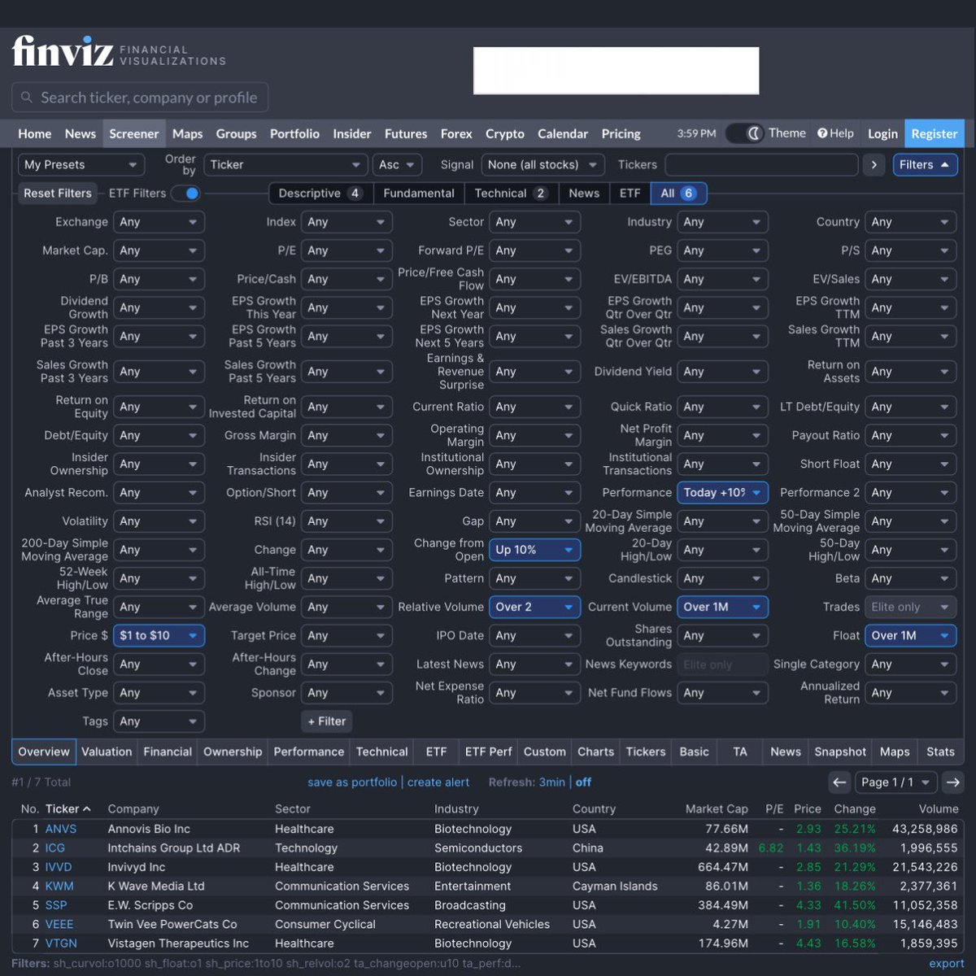
Task: Open the ANVS ticker link
Action: click(x=61, y=829)
